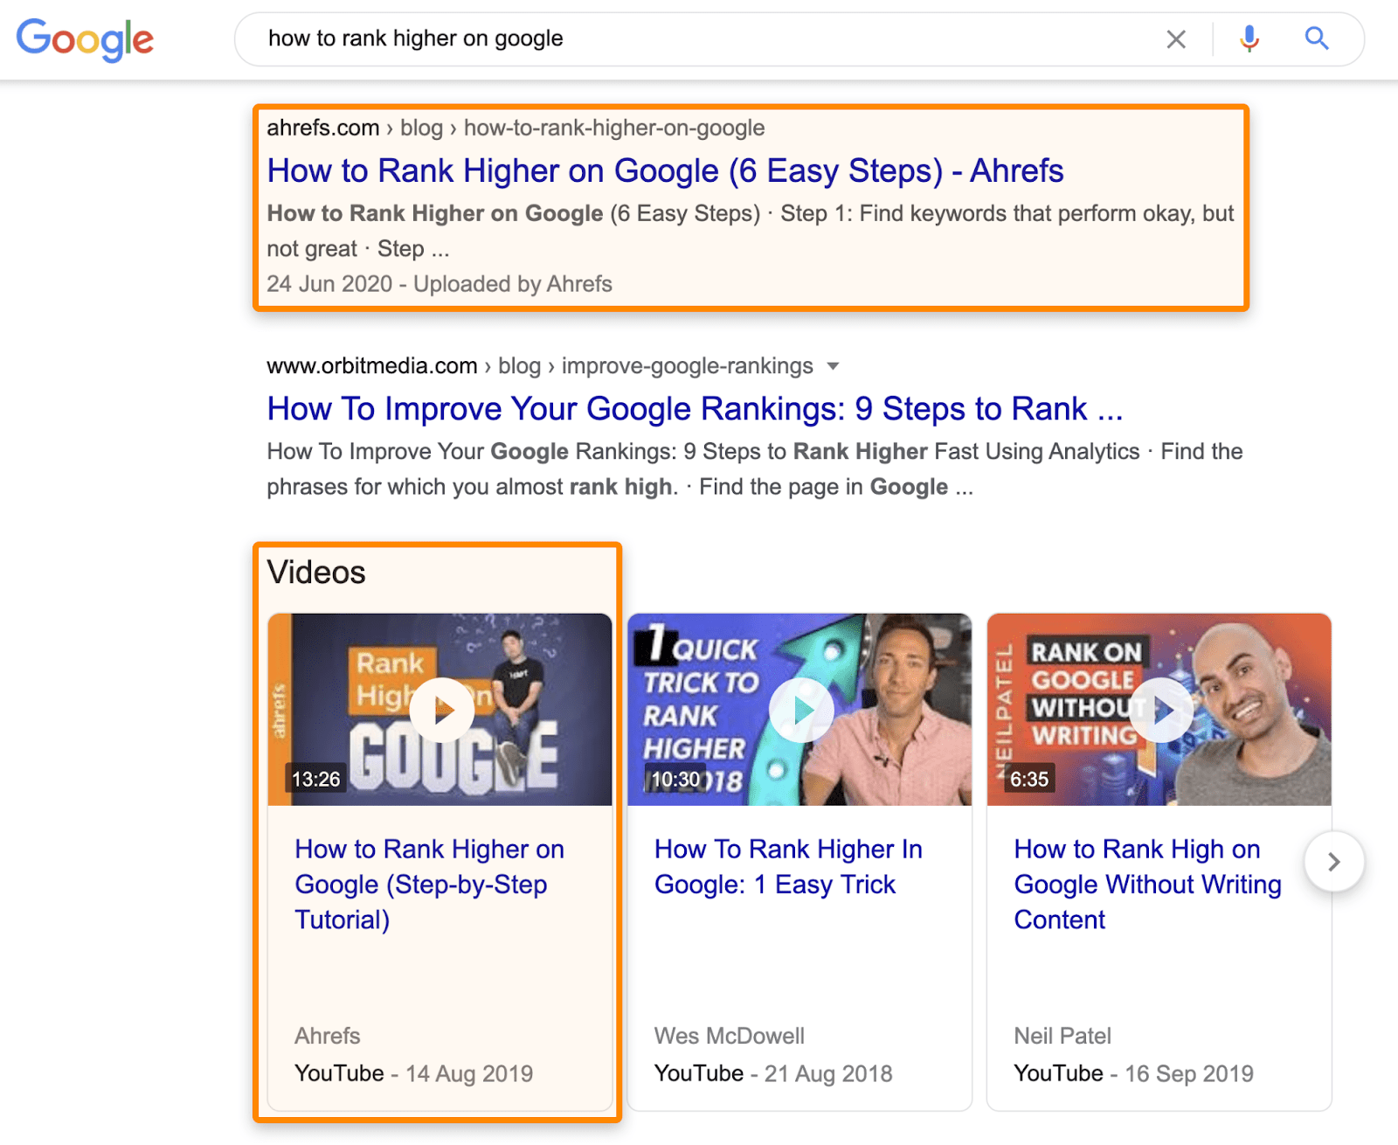Open 'How To Improve Your Google Rankings' result

tap(695, 408)
